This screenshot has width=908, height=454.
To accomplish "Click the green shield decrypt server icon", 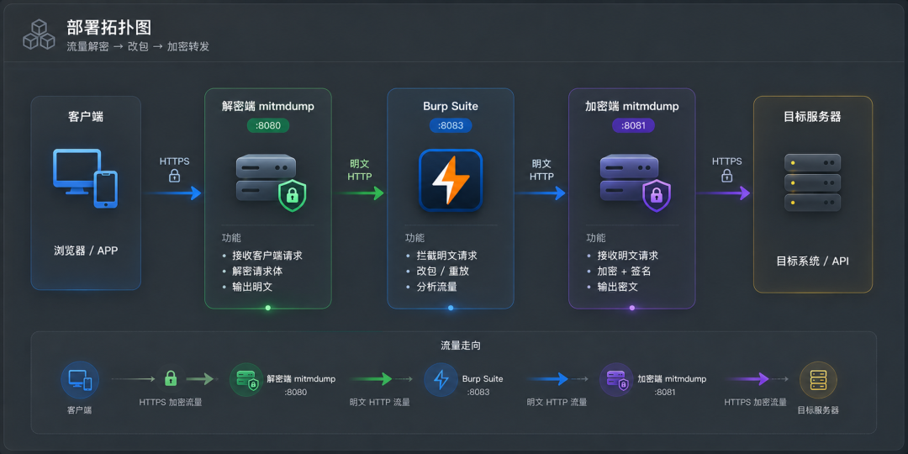I will click(271, 182).
